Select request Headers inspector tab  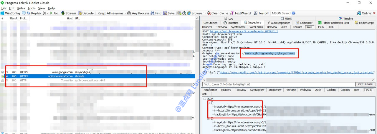(x=207, y=27)
